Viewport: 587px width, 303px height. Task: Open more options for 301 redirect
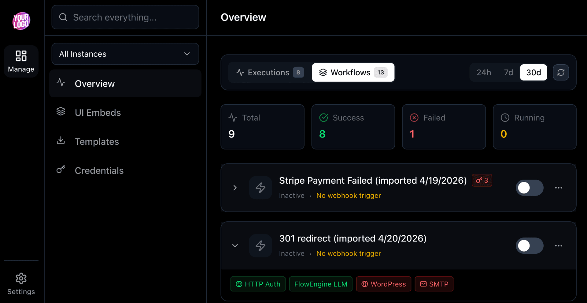coord(559,245)
